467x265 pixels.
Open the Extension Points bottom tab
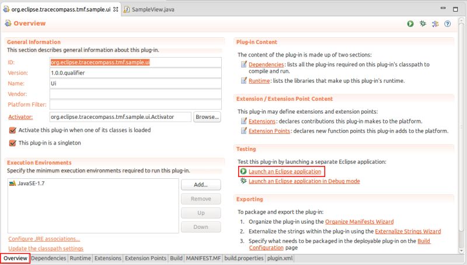pyautogui.click(x=145, y=258)
